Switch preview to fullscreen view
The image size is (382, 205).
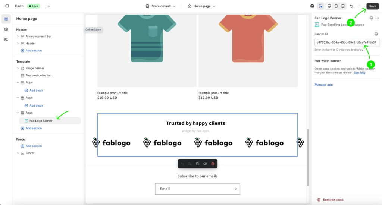(343, 6)
